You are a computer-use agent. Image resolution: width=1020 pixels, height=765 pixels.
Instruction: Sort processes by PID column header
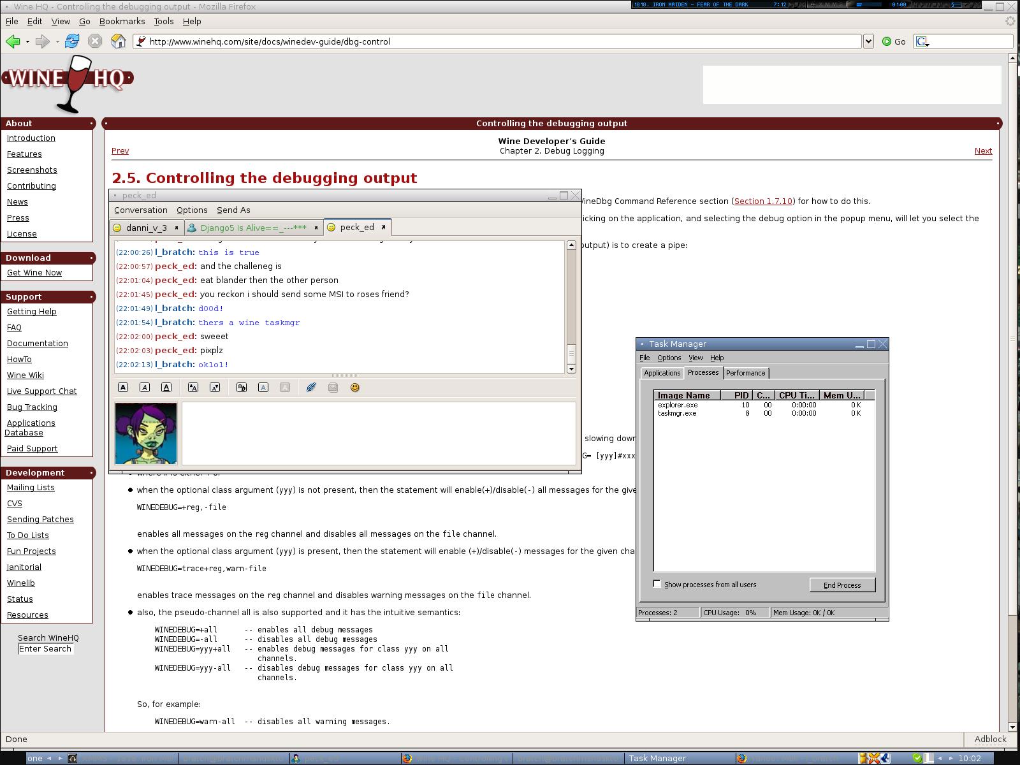tap(737, 395)
